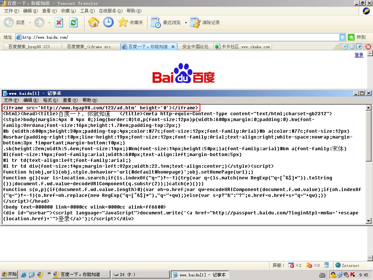Click Notepad scrollbar up arrow

[x=368, y=108]
